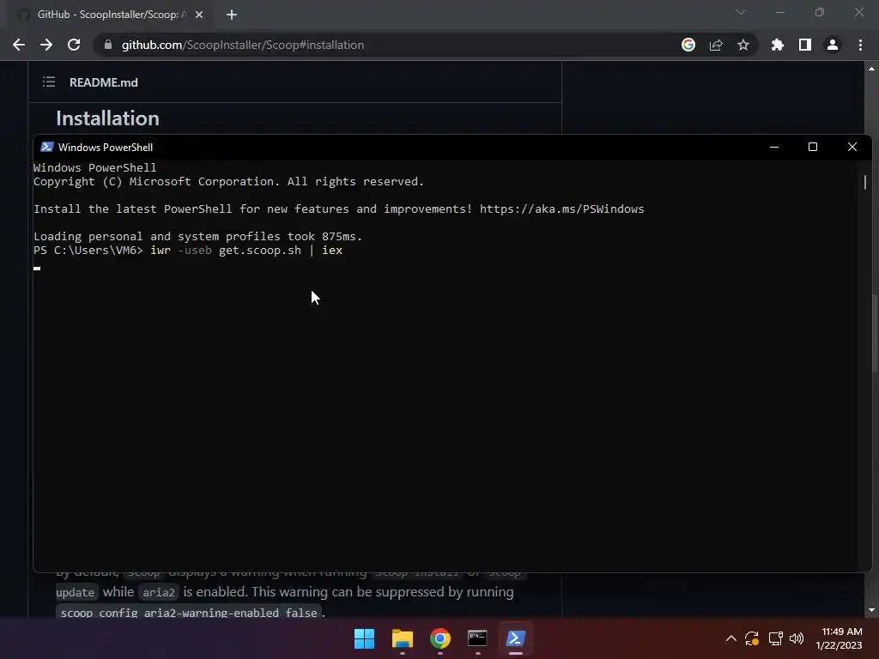Click 'scoop config aria2-warning-enabled false' code

[189, 613]
